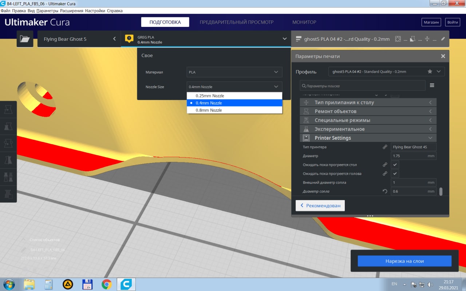Open the Магазин marketplace
The width and height of the screenshot is (466, 291).
click(431, 22)
